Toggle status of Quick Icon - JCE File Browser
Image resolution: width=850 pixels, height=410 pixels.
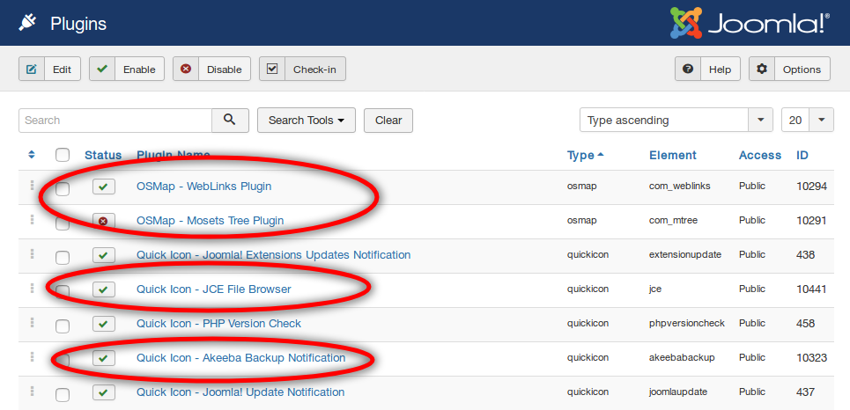[x=104, y=289]
